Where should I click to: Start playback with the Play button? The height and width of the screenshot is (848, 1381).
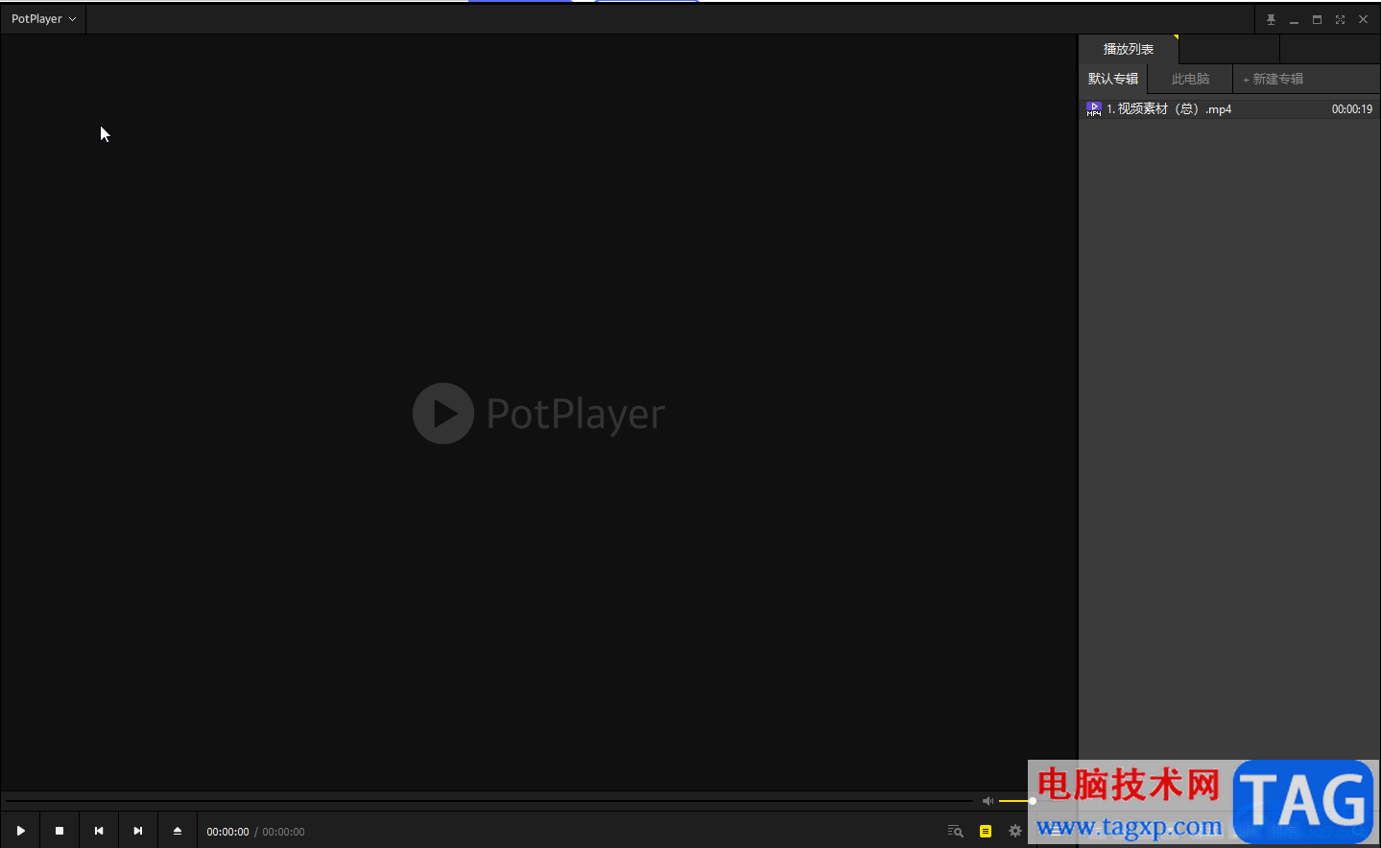tap(20, 831)
